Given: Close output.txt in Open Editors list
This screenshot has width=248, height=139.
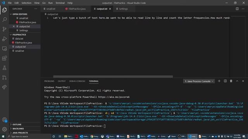Looking at the screenshot, I should point(14,26).
